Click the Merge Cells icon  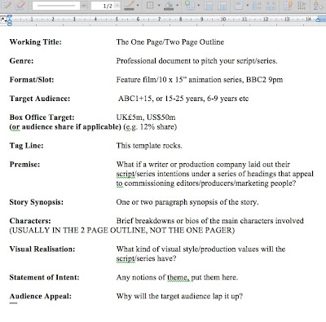[209, 6]
